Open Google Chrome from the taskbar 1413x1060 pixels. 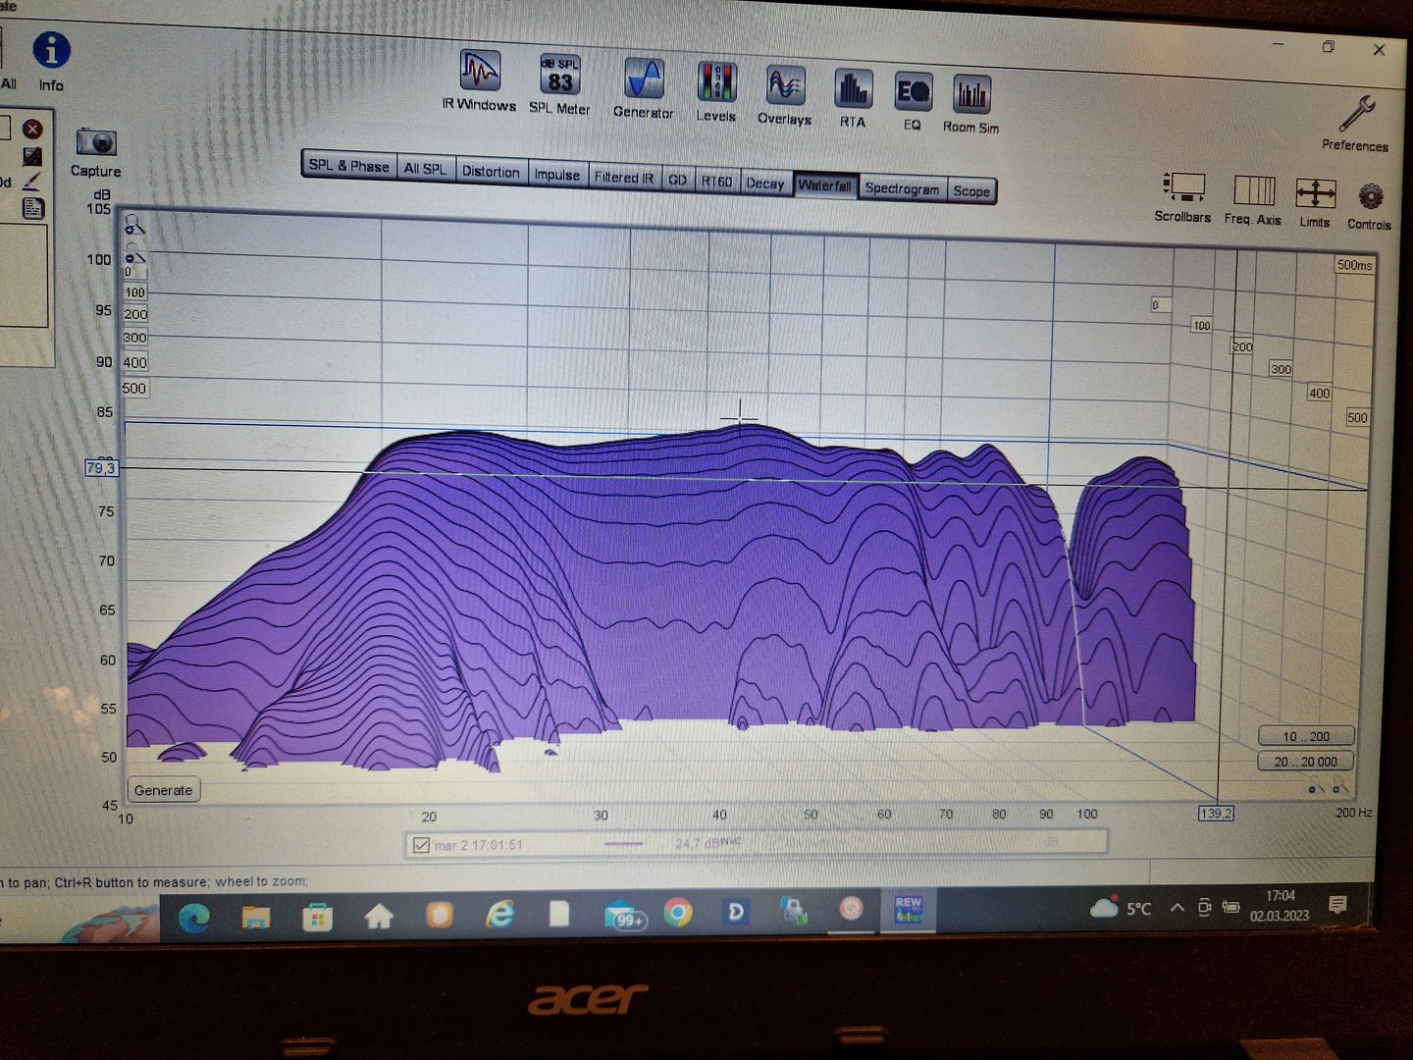677,914
